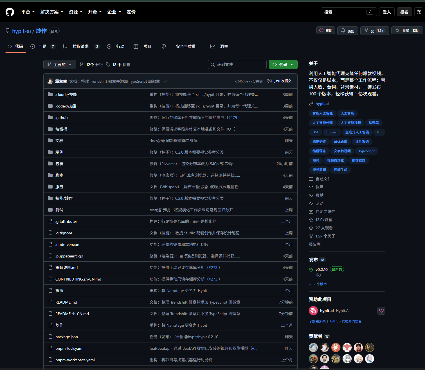Click the tag icon beside v0.2.10 release
The image size is (425, 370).
pos(311,270)
